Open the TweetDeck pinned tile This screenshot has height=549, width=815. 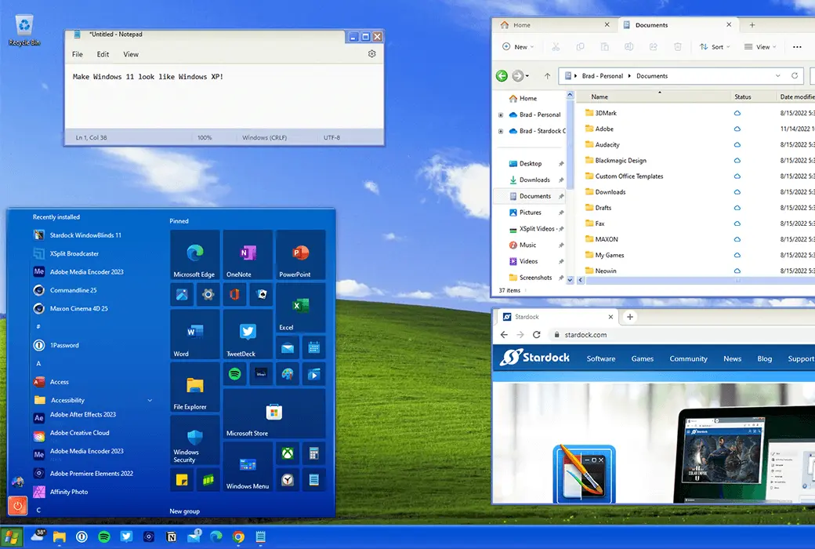pyautogui.click(x=248, y=335)
